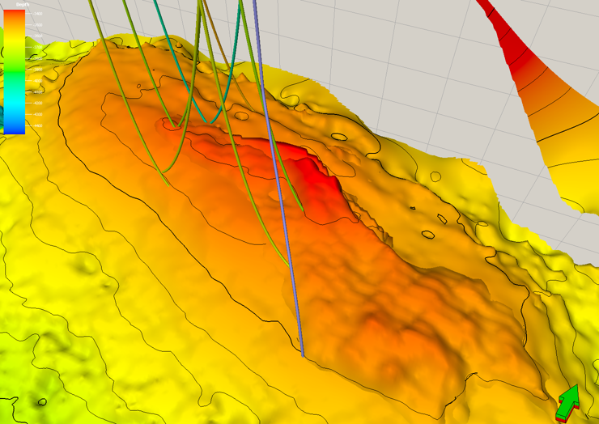Click the -4400 legend label
The width and height of the screenshot is (599, 424).
tap(37, 125)
